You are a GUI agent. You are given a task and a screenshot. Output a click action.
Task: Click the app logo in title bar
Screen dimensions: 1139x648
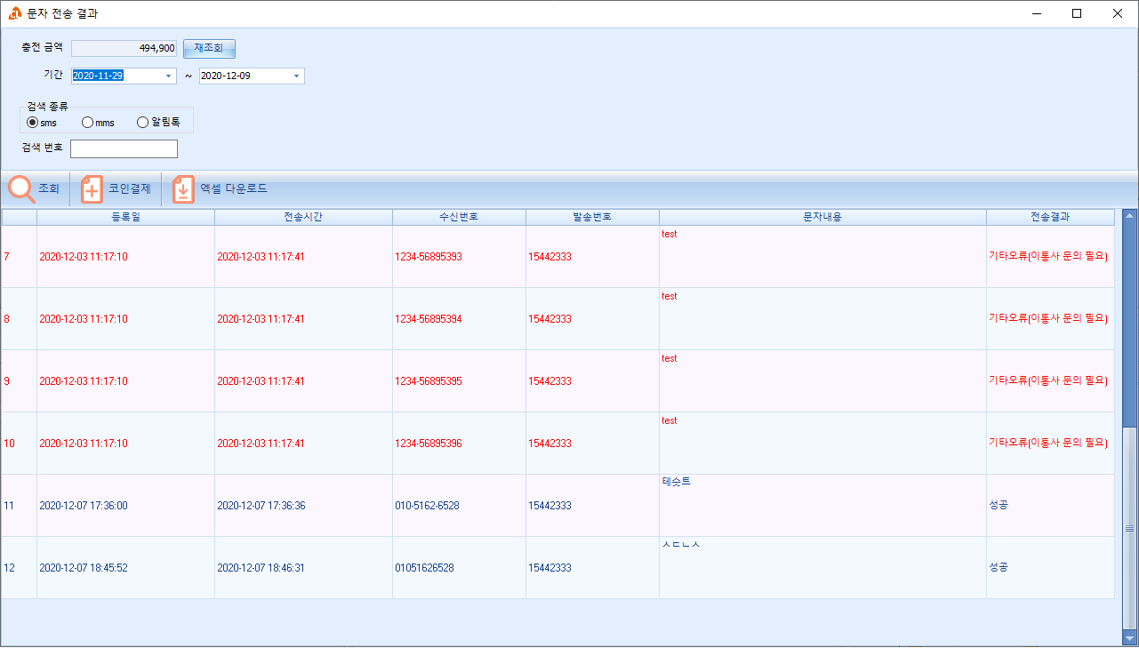tap(14, 13)
